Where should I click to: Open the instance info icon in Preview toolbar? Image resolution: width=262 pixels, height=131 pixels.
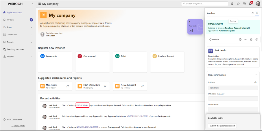(x=257, y=39)
